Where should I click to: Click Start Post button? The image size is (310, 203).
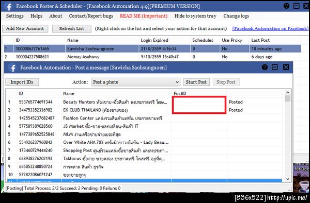[196, 82]
